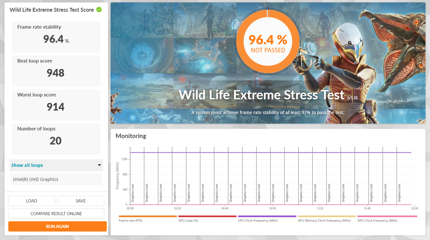Click the 03:20 time label on the chart axis
430x240 pixels.
pos(177,208)
